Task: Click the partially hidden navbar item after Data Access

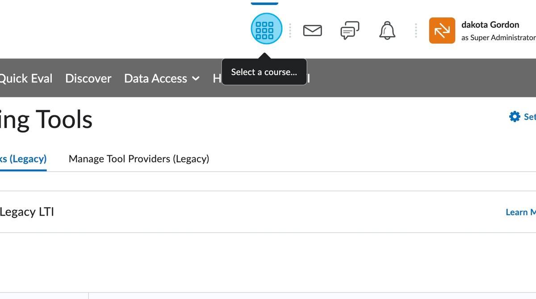Action: tap(217, 79)
